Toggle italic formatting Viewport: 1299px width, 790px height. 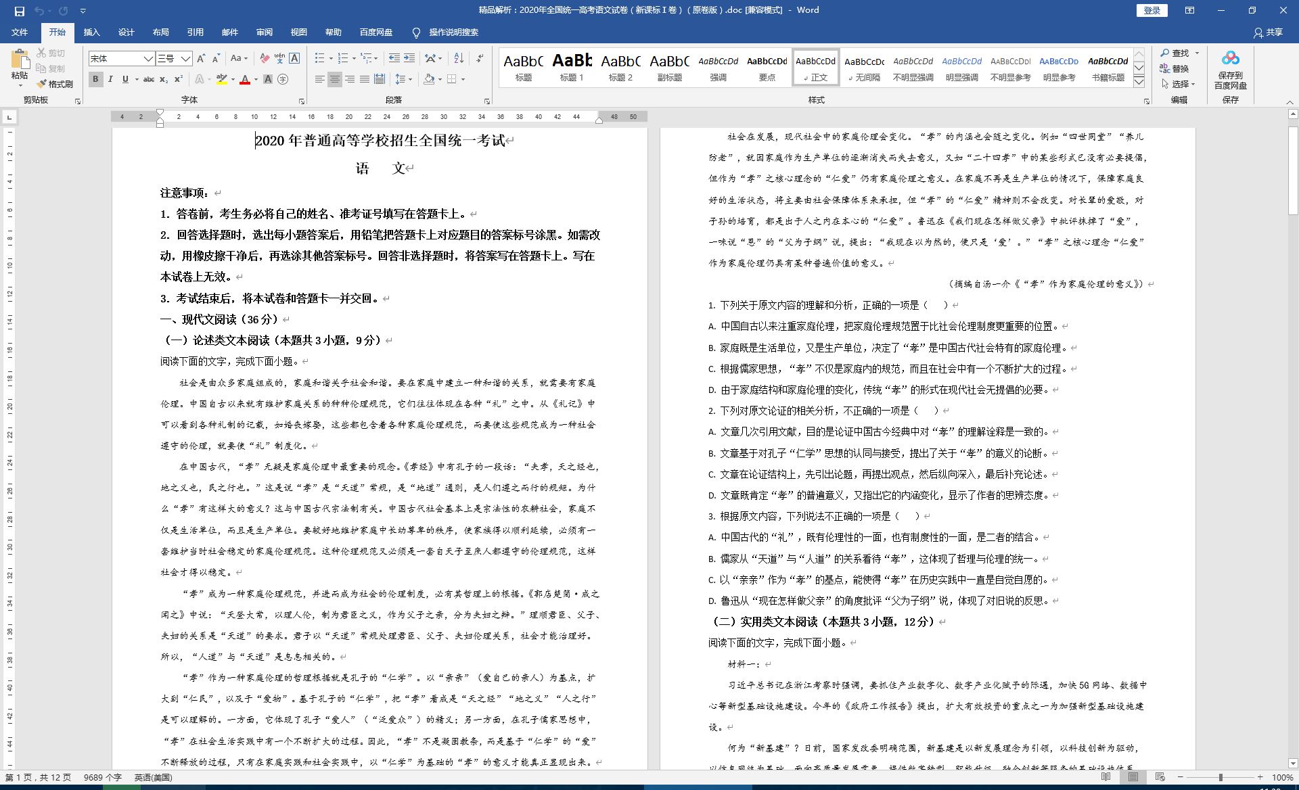tap(110, 80)
